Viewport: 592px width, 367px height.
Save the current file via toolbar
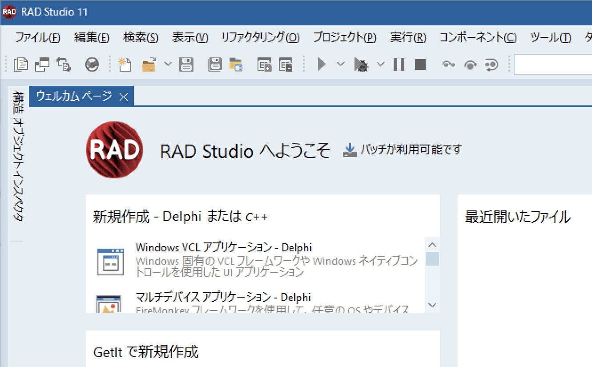click(x=186, y=65)
